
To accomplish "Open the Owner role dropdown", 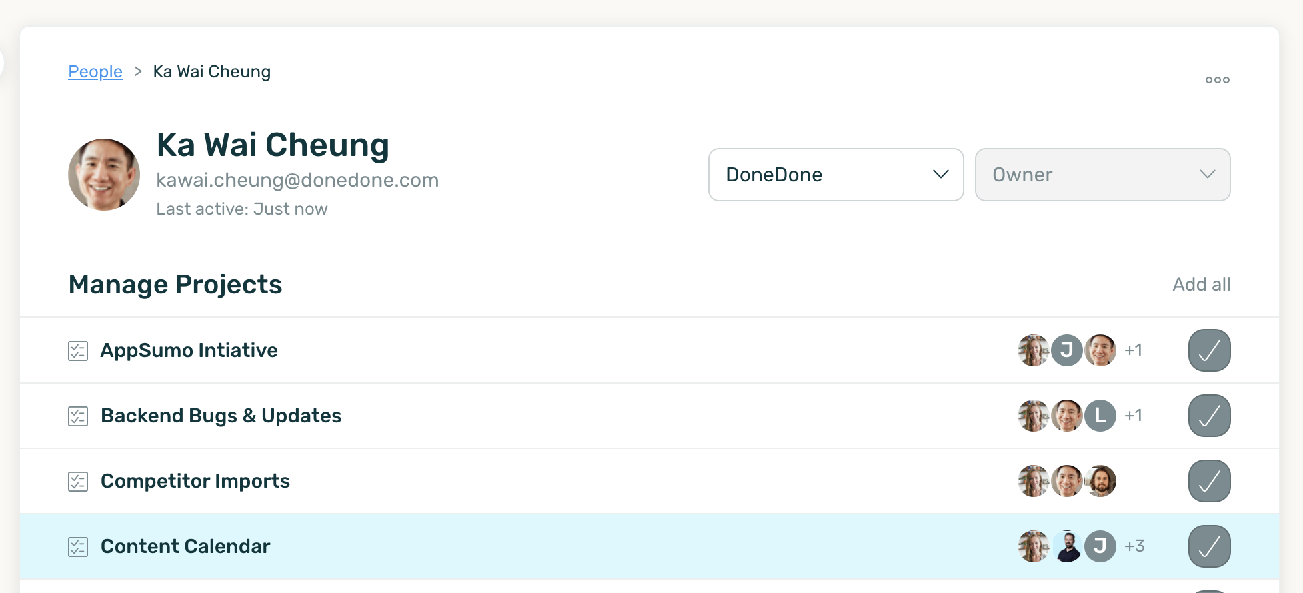I will (x=1103, y=175).
